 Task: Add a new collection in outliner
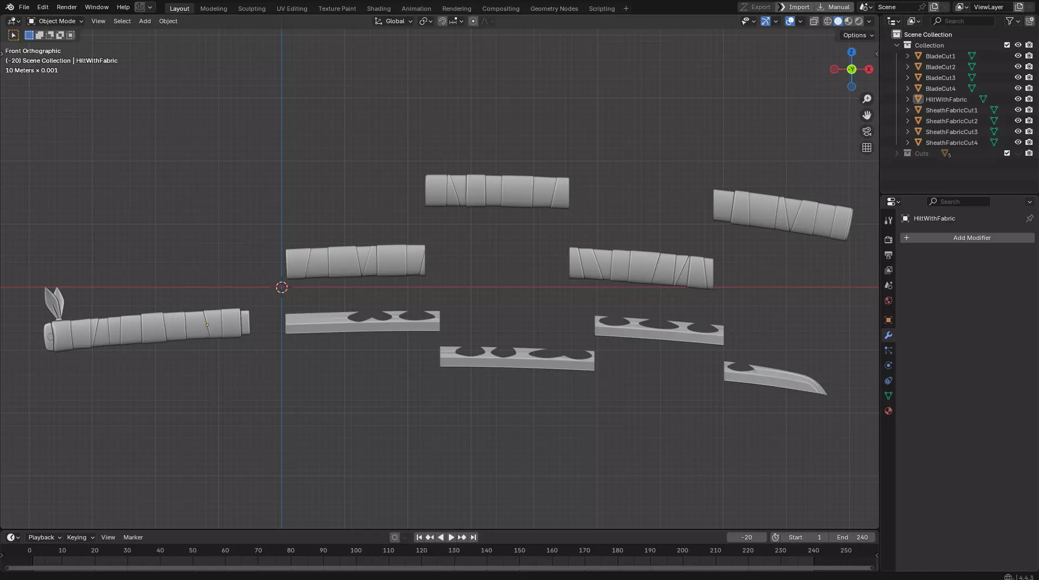[1029, 21]
